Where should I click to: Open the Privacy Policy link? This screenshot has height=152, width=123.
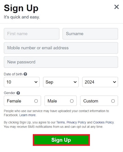(76, 122)
